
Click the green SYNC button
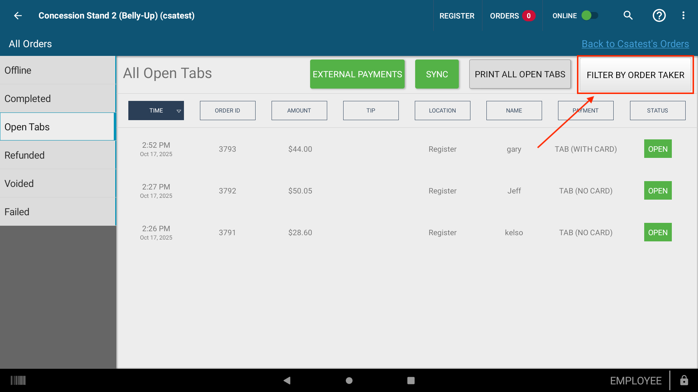(x=437, y=74)
